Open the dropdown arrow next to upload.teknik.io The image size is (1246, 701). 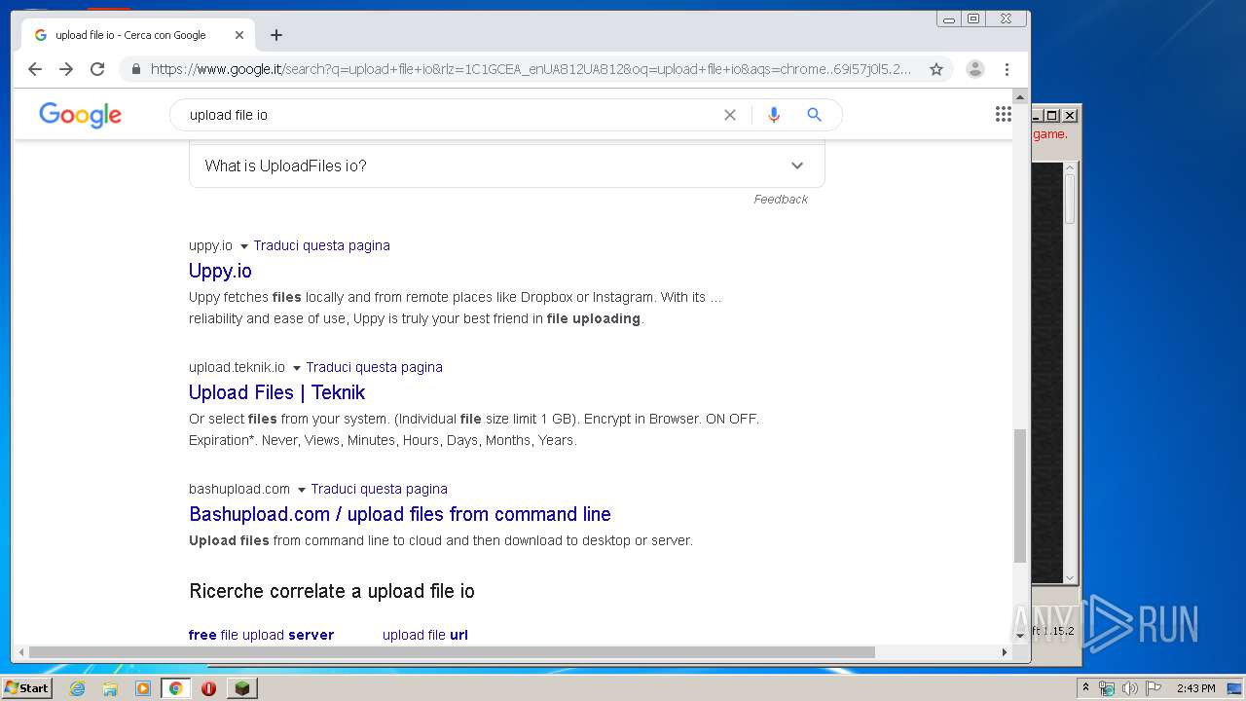[297, 368]
